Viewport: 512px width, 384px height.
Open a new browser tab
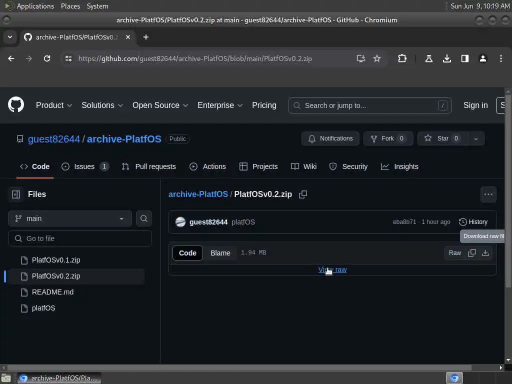pyautogui.click(x=146, y=37)
